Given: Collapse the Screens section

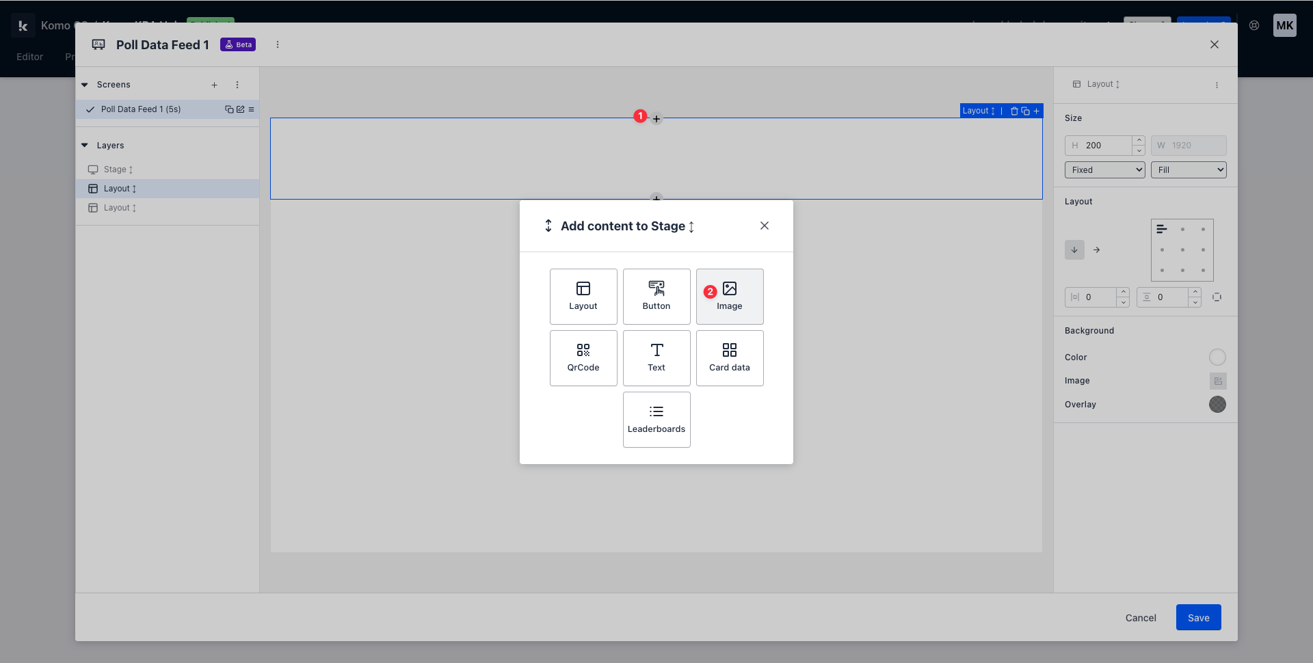Looking at the screenshot, I should coord(85,85).
